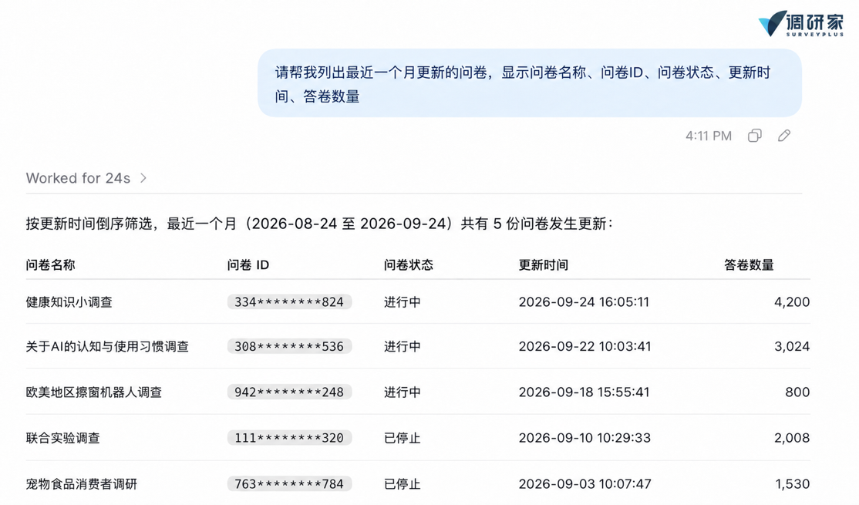Edit the user message with pencil icon

pyautogui.click(x=784, y=135)
